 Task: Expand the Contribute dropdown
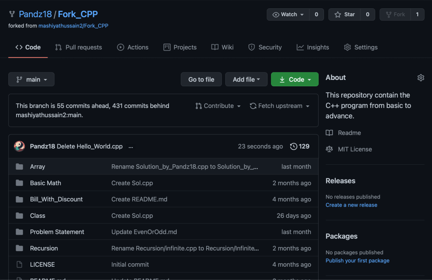click(218, 106)
